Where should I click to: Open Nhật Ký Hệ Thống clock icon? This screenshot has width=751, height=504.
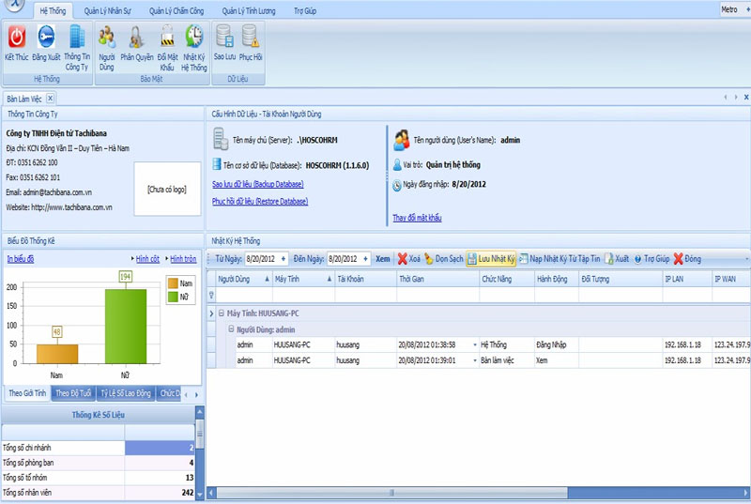click(194, 37)
